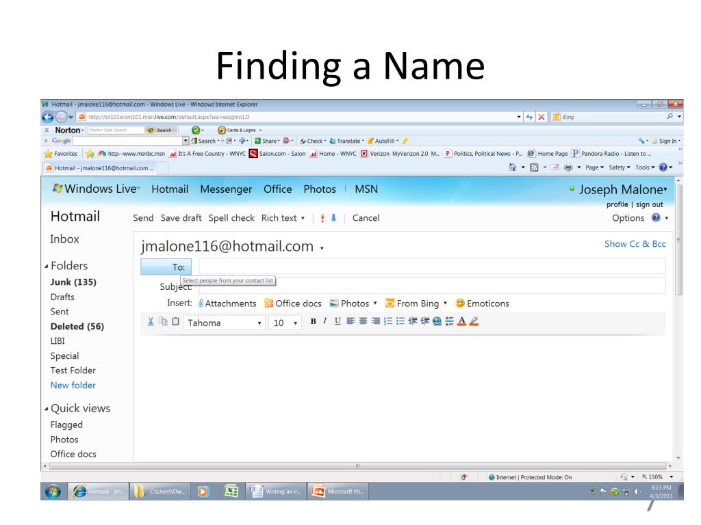Set high priority exclamation icon
This screenshot has width=701, height=525.
click(x=322, y=218)
